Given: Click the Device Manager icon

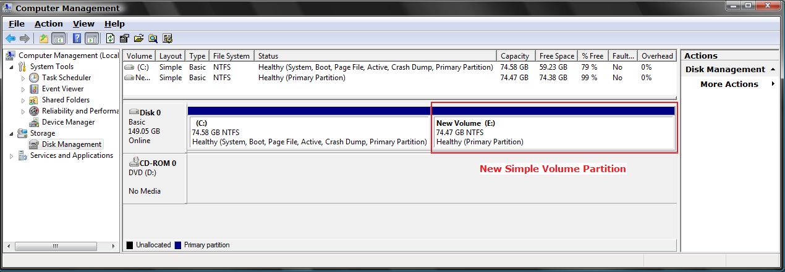Looking at the screenshot, I should pyautogui.click(x=35, y=122).
